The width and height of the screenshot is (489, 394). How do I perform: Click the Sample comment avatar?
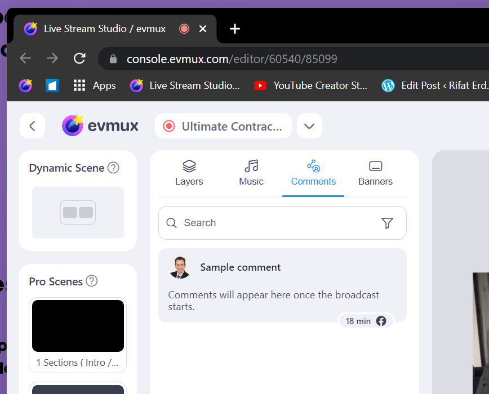click(180, 267)
